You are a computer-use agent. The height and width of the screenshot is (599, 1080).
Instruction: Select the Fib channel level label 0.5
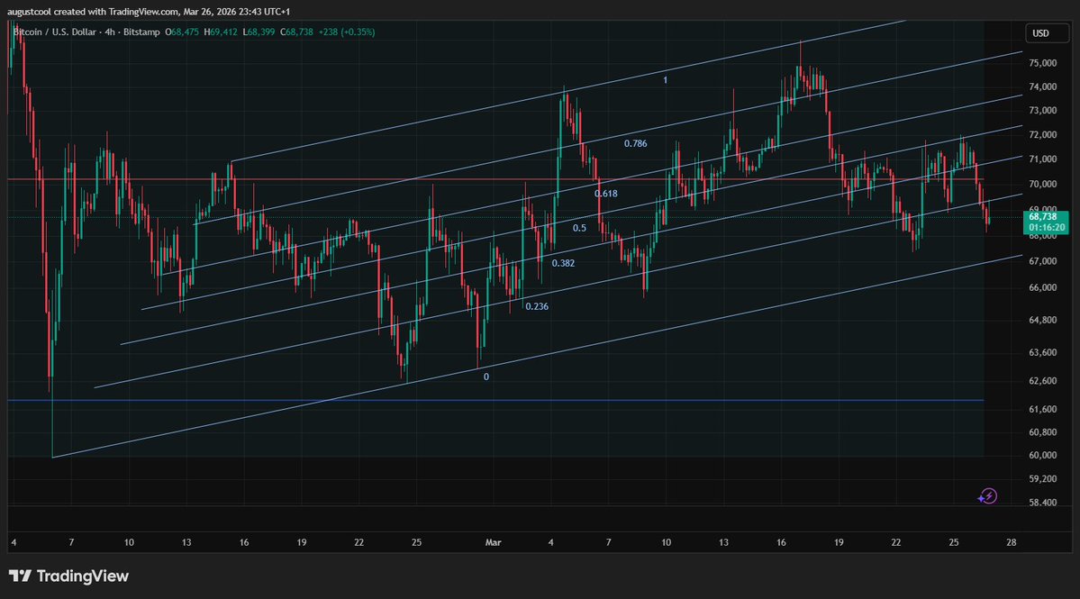click(x=579, y=228)
